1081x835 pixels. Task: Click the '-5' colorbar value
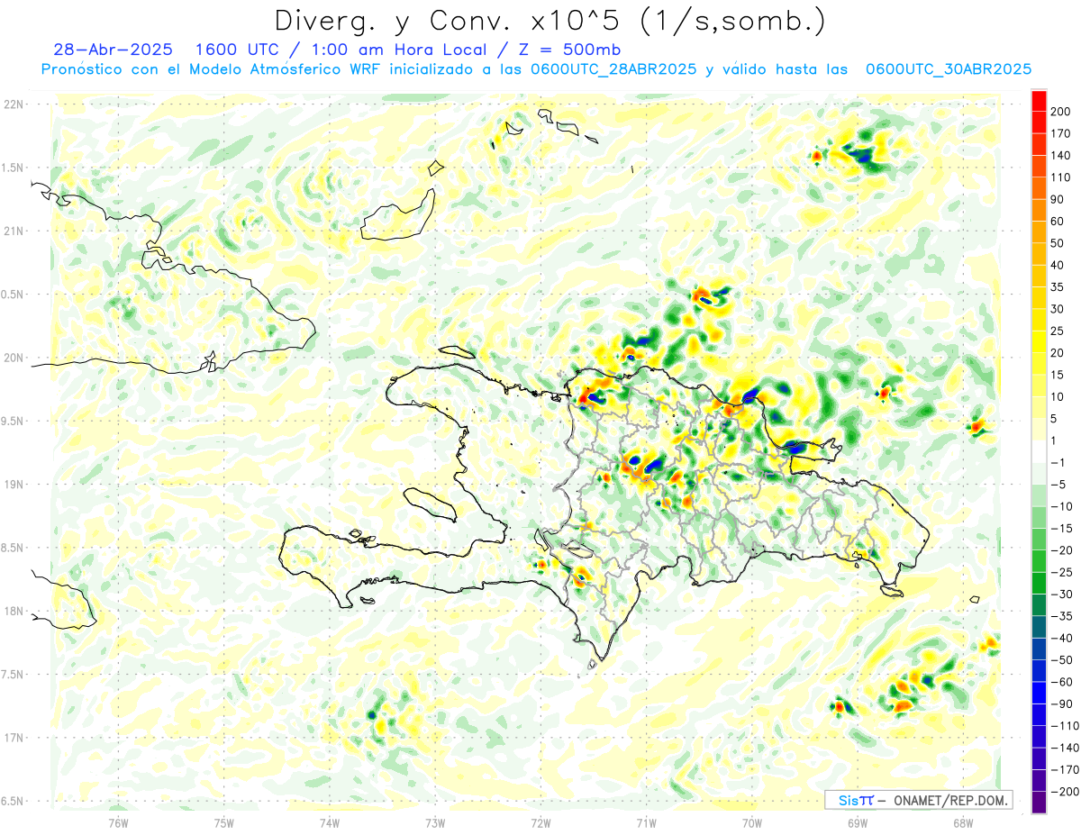coord(1059,485)
